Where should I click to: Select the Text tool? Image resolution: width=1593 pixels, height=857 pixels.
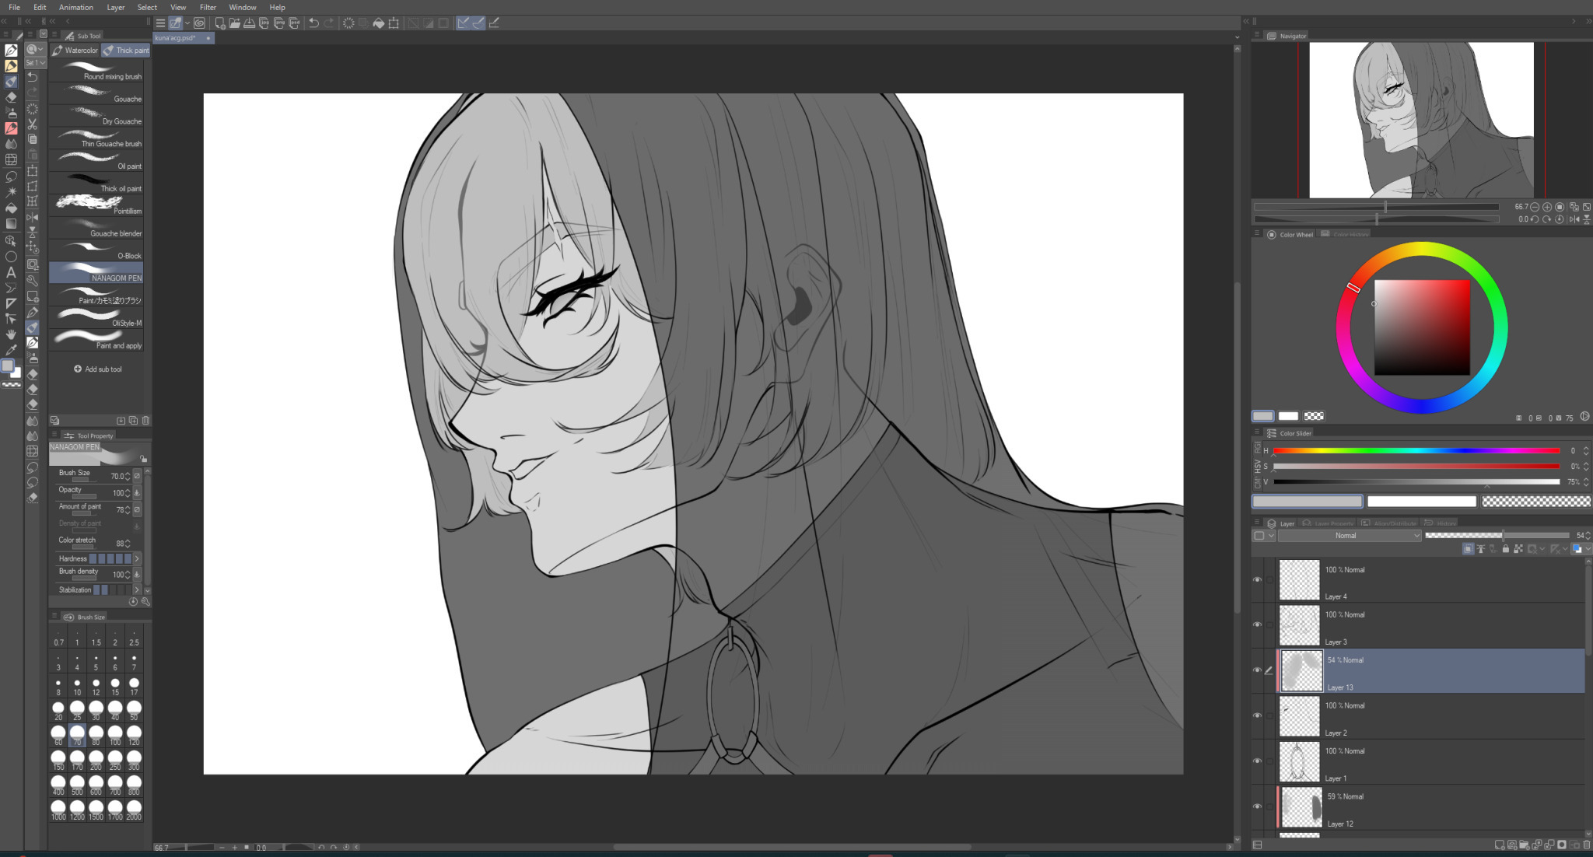[11, 272]
